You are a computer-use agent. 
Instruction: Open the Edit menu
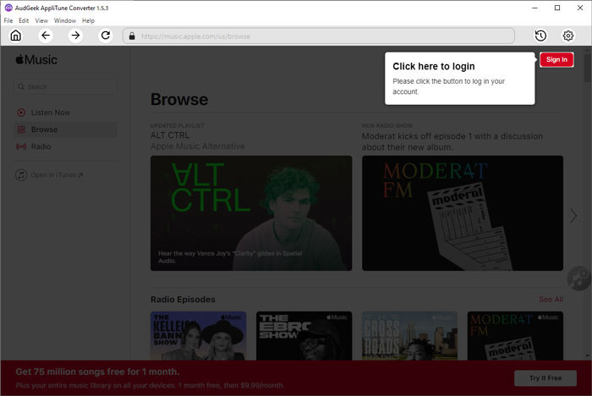[x=24, y=21]
